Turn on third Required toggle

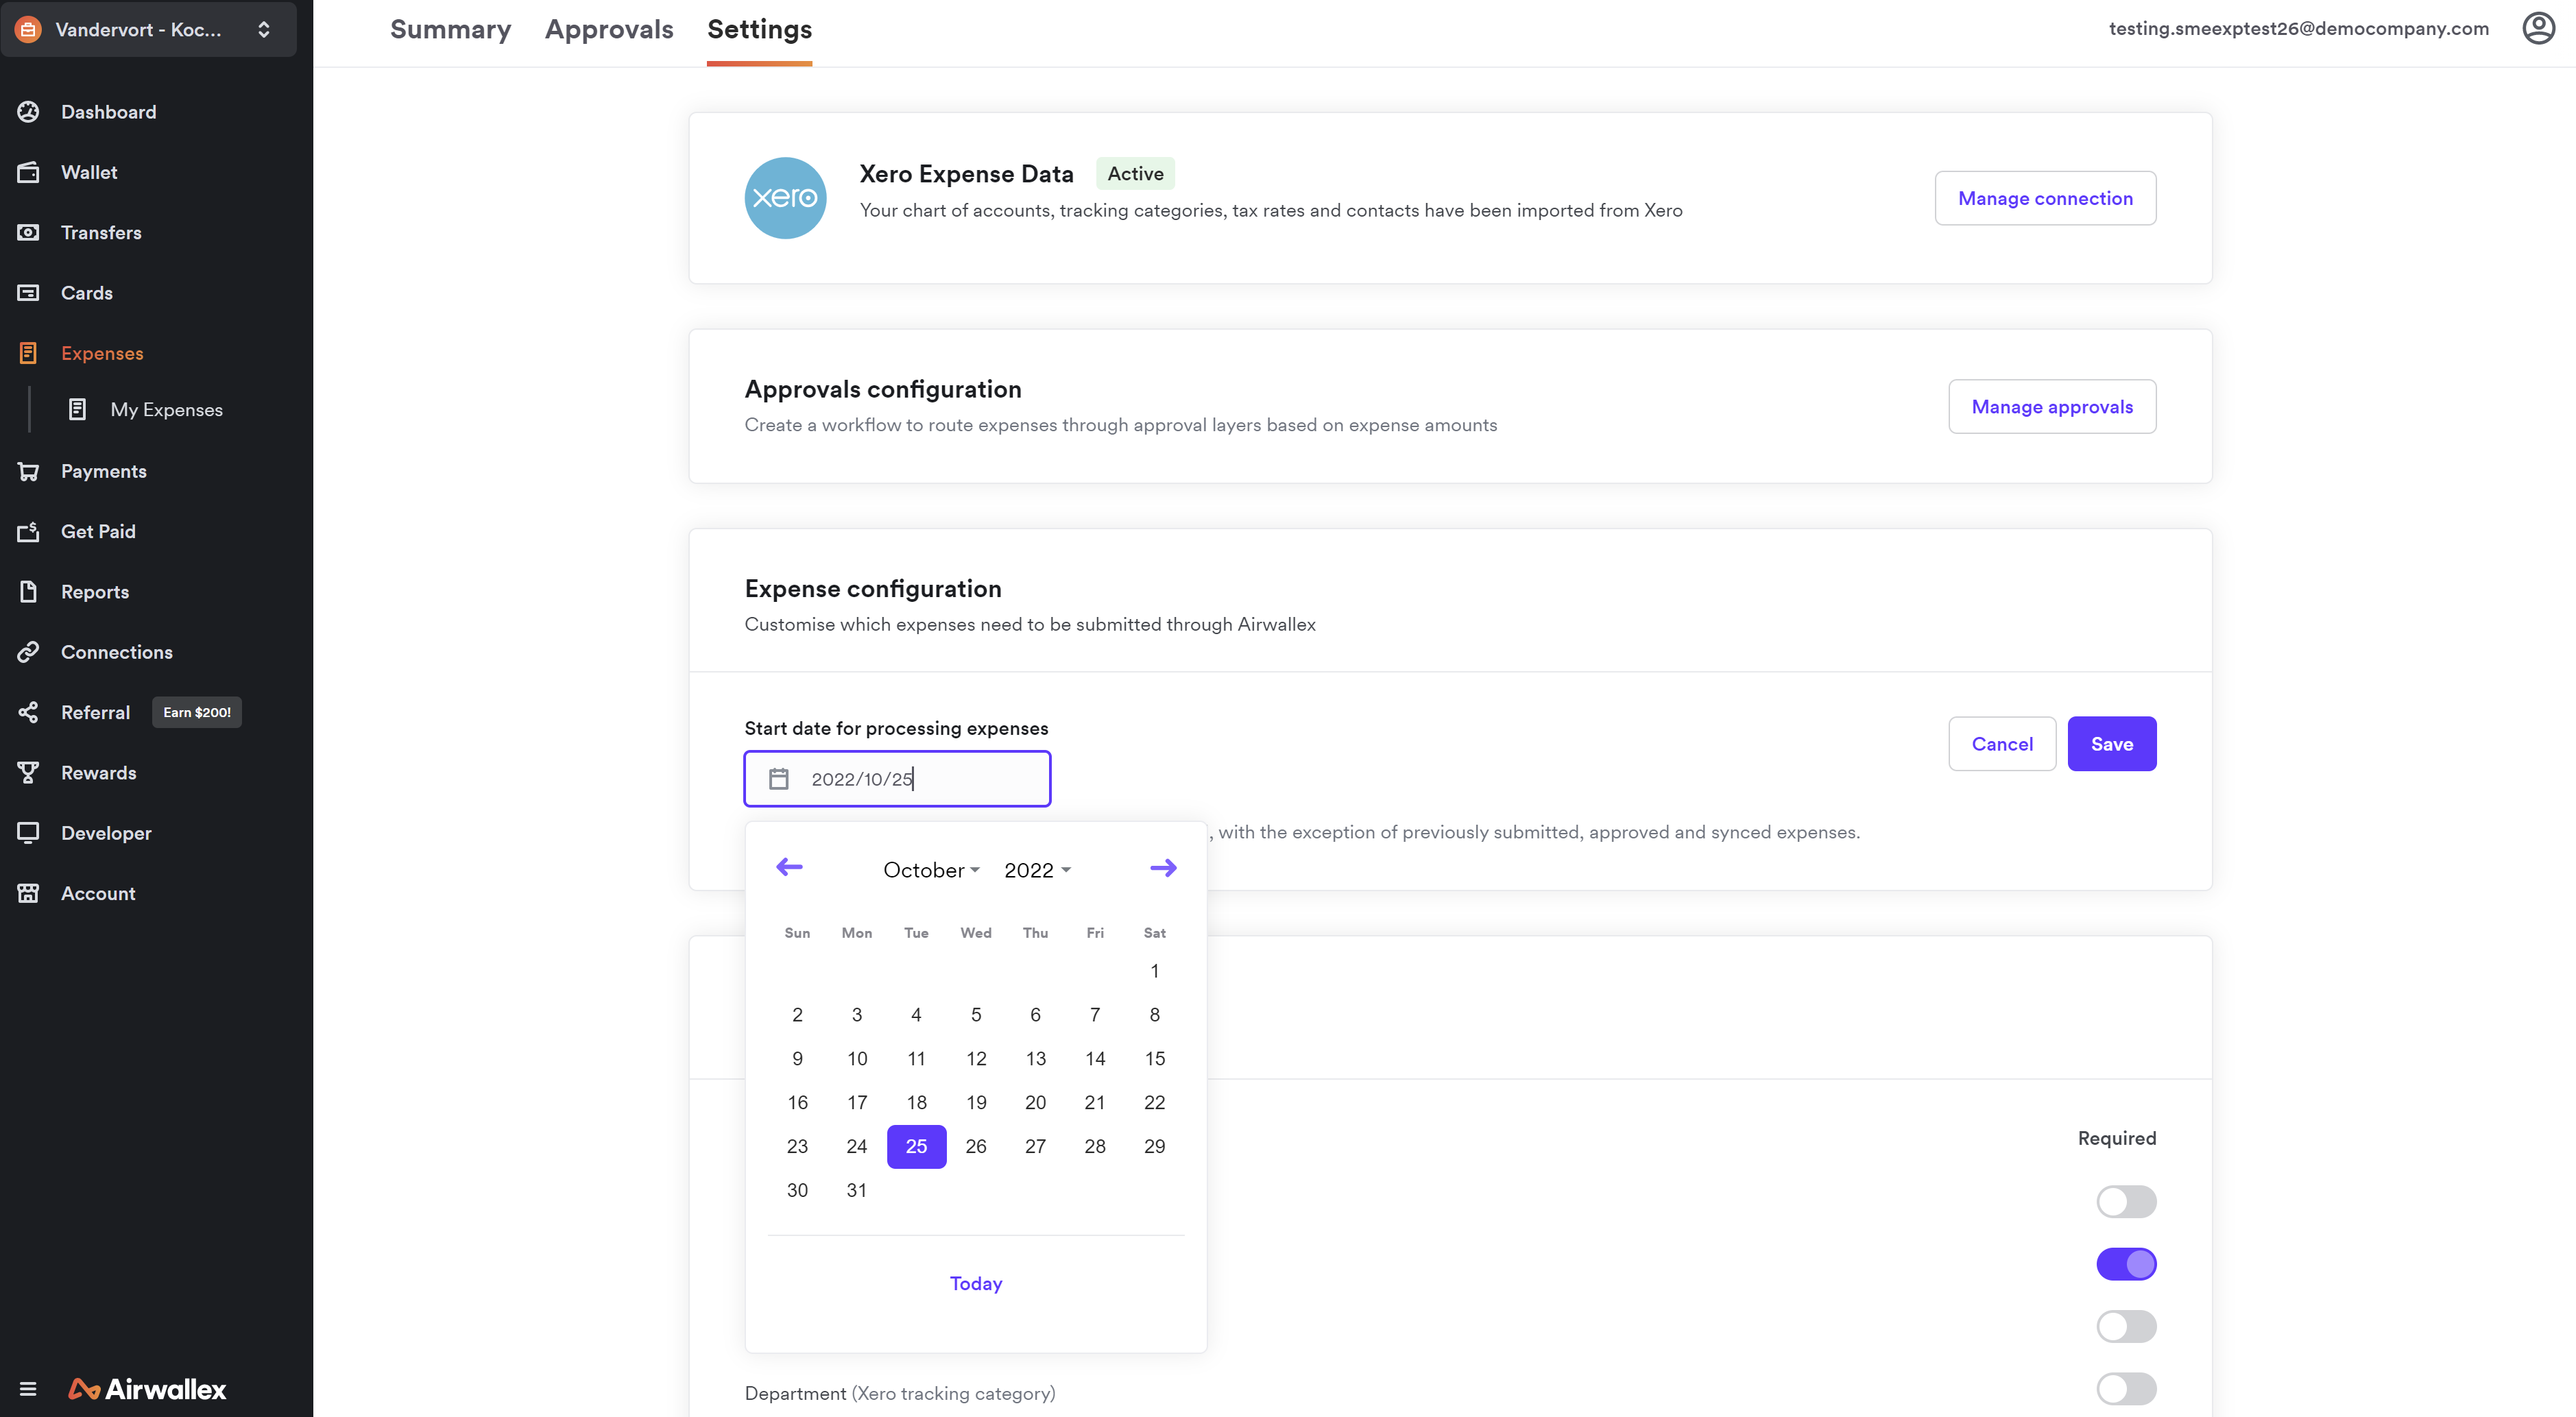[2126, 1327]
